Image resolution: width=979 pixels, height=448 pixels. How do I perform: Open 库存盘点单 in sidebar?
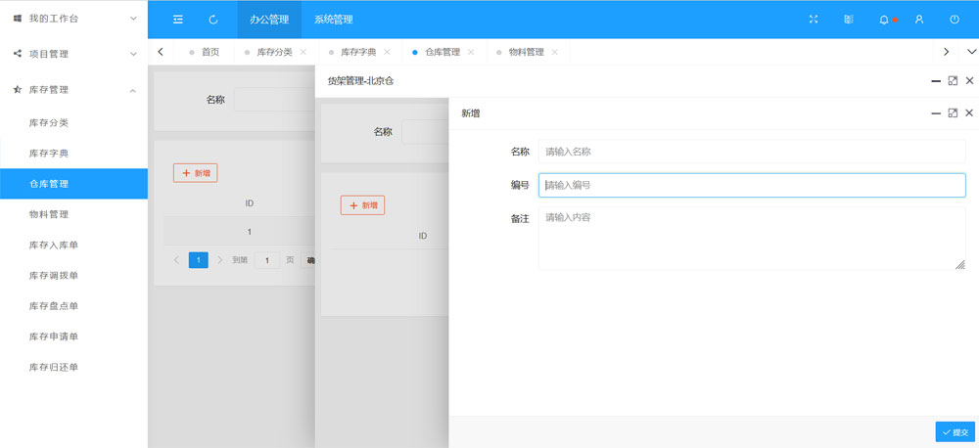pos(73,306)
